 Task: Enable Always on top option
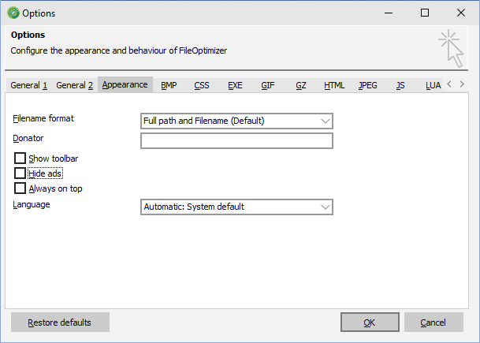click(20, 188)
